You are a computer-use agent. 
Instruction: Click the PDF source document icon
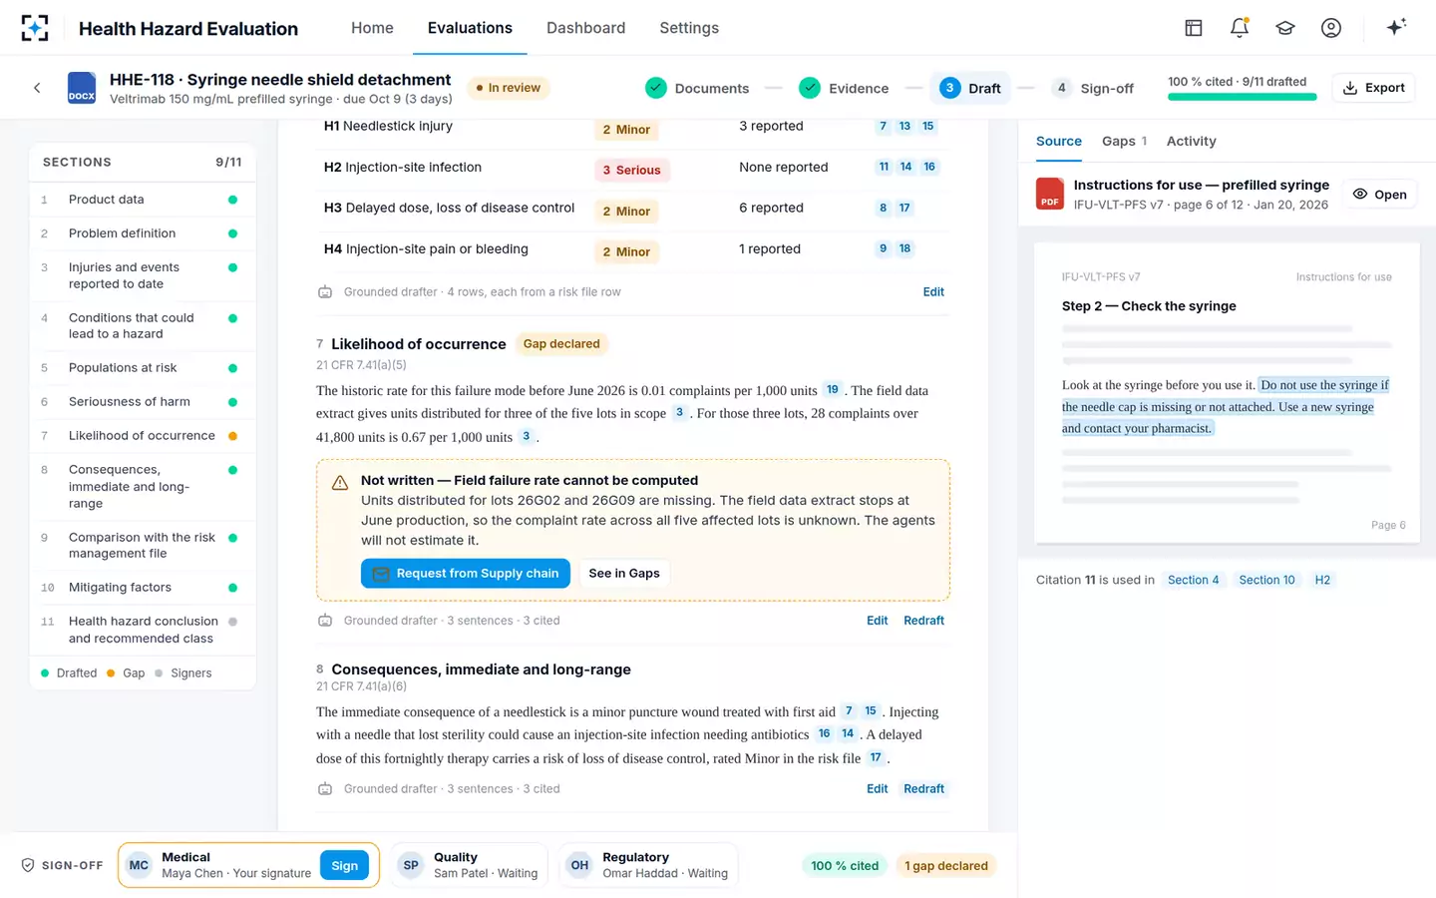1050,194
